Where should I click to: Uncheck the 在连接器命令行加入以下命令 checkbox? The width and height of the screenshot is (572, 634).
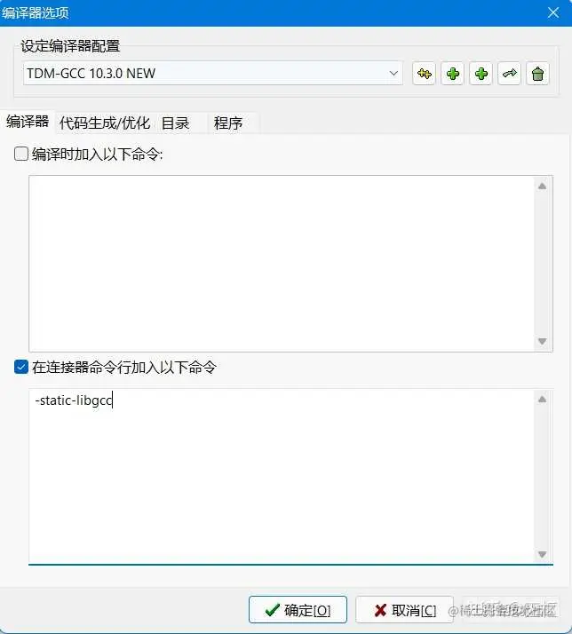21,367
